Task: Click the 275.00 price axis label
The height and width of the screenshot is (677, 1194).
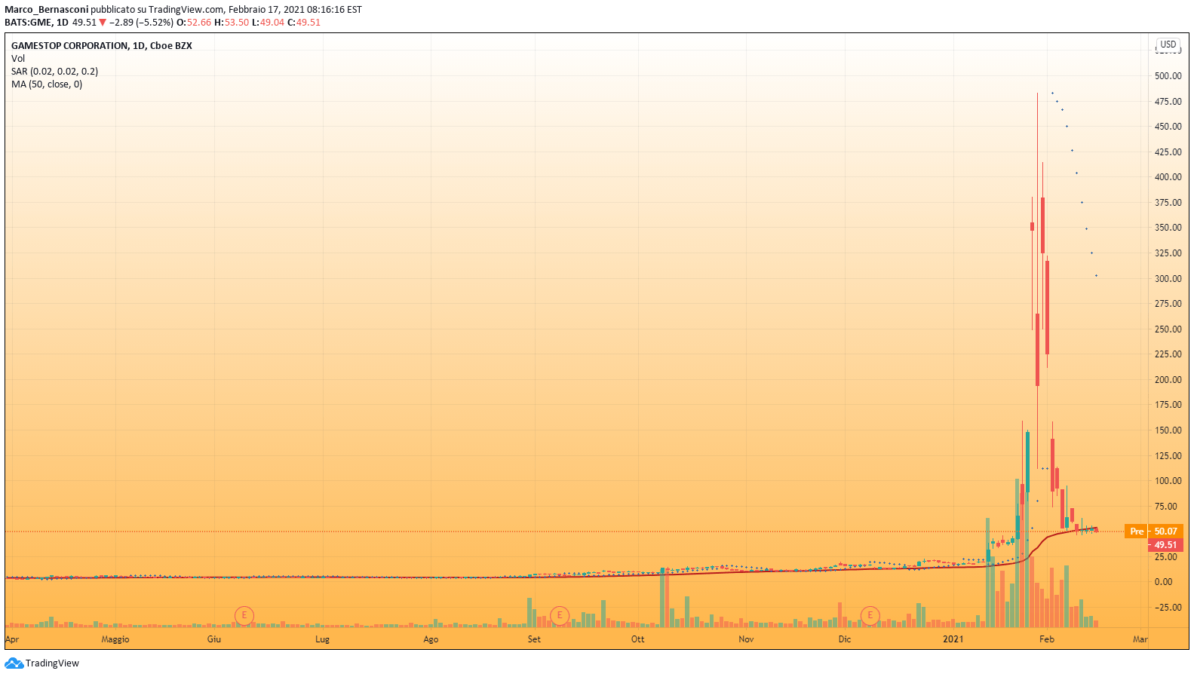Action: 1168,304
